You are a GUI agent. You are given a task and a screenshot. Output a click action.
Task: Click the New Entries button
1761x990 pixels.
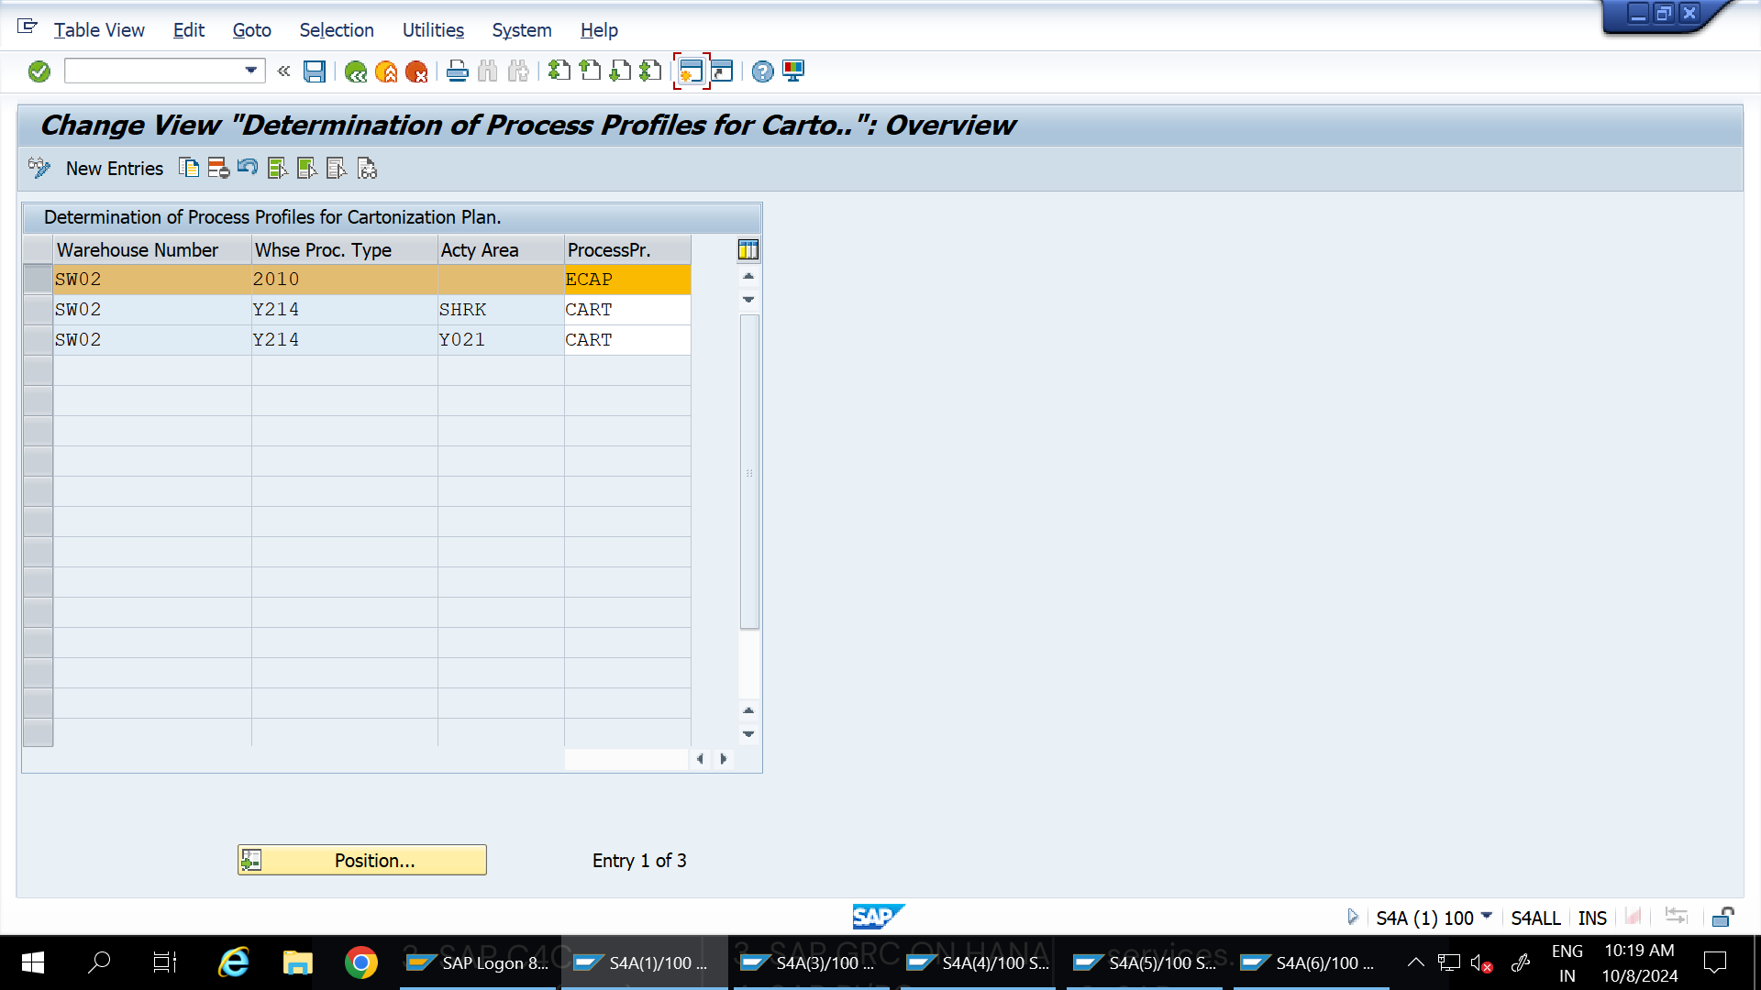(x=114, y=168)
